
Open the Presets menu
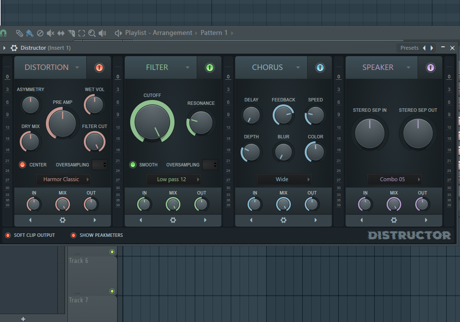tap(409, 48)
